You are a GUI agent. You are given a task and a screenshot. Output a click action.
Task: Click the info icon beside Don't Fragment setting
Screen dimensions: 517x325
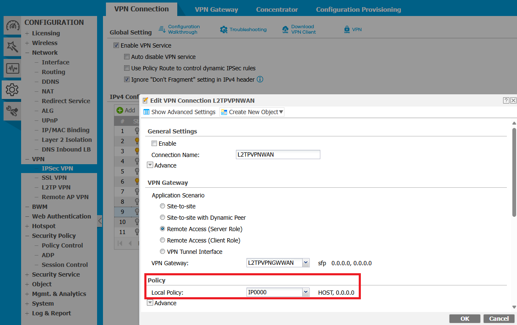tap(260, 79)
